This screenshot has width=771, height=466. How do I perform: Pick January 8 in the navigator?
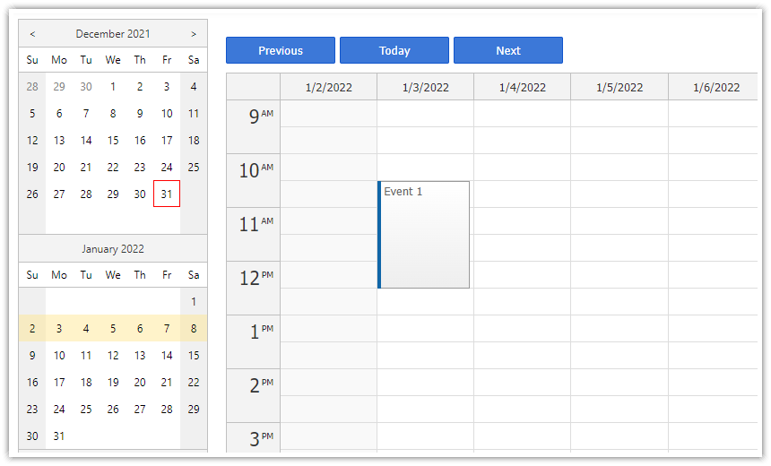(194, 329)
